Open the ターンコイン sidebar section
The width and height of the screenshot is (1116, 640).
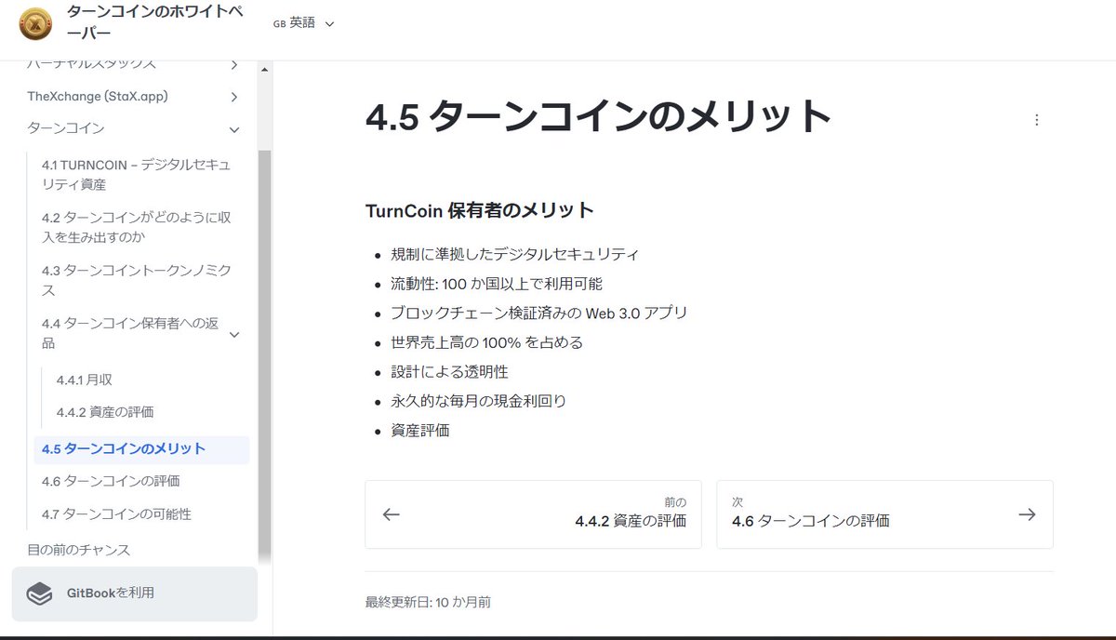(66, 128)
